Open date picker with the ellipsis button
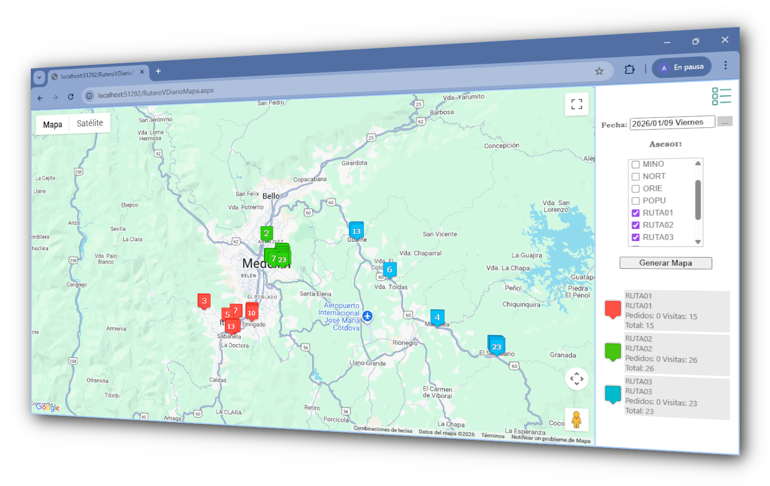The height and width of the screenshot is (486, 770). [724, 122]
